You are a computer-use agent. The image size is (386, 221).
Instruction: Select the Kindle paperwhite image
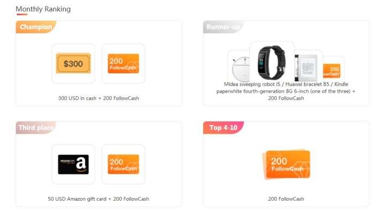click(308, 68)
